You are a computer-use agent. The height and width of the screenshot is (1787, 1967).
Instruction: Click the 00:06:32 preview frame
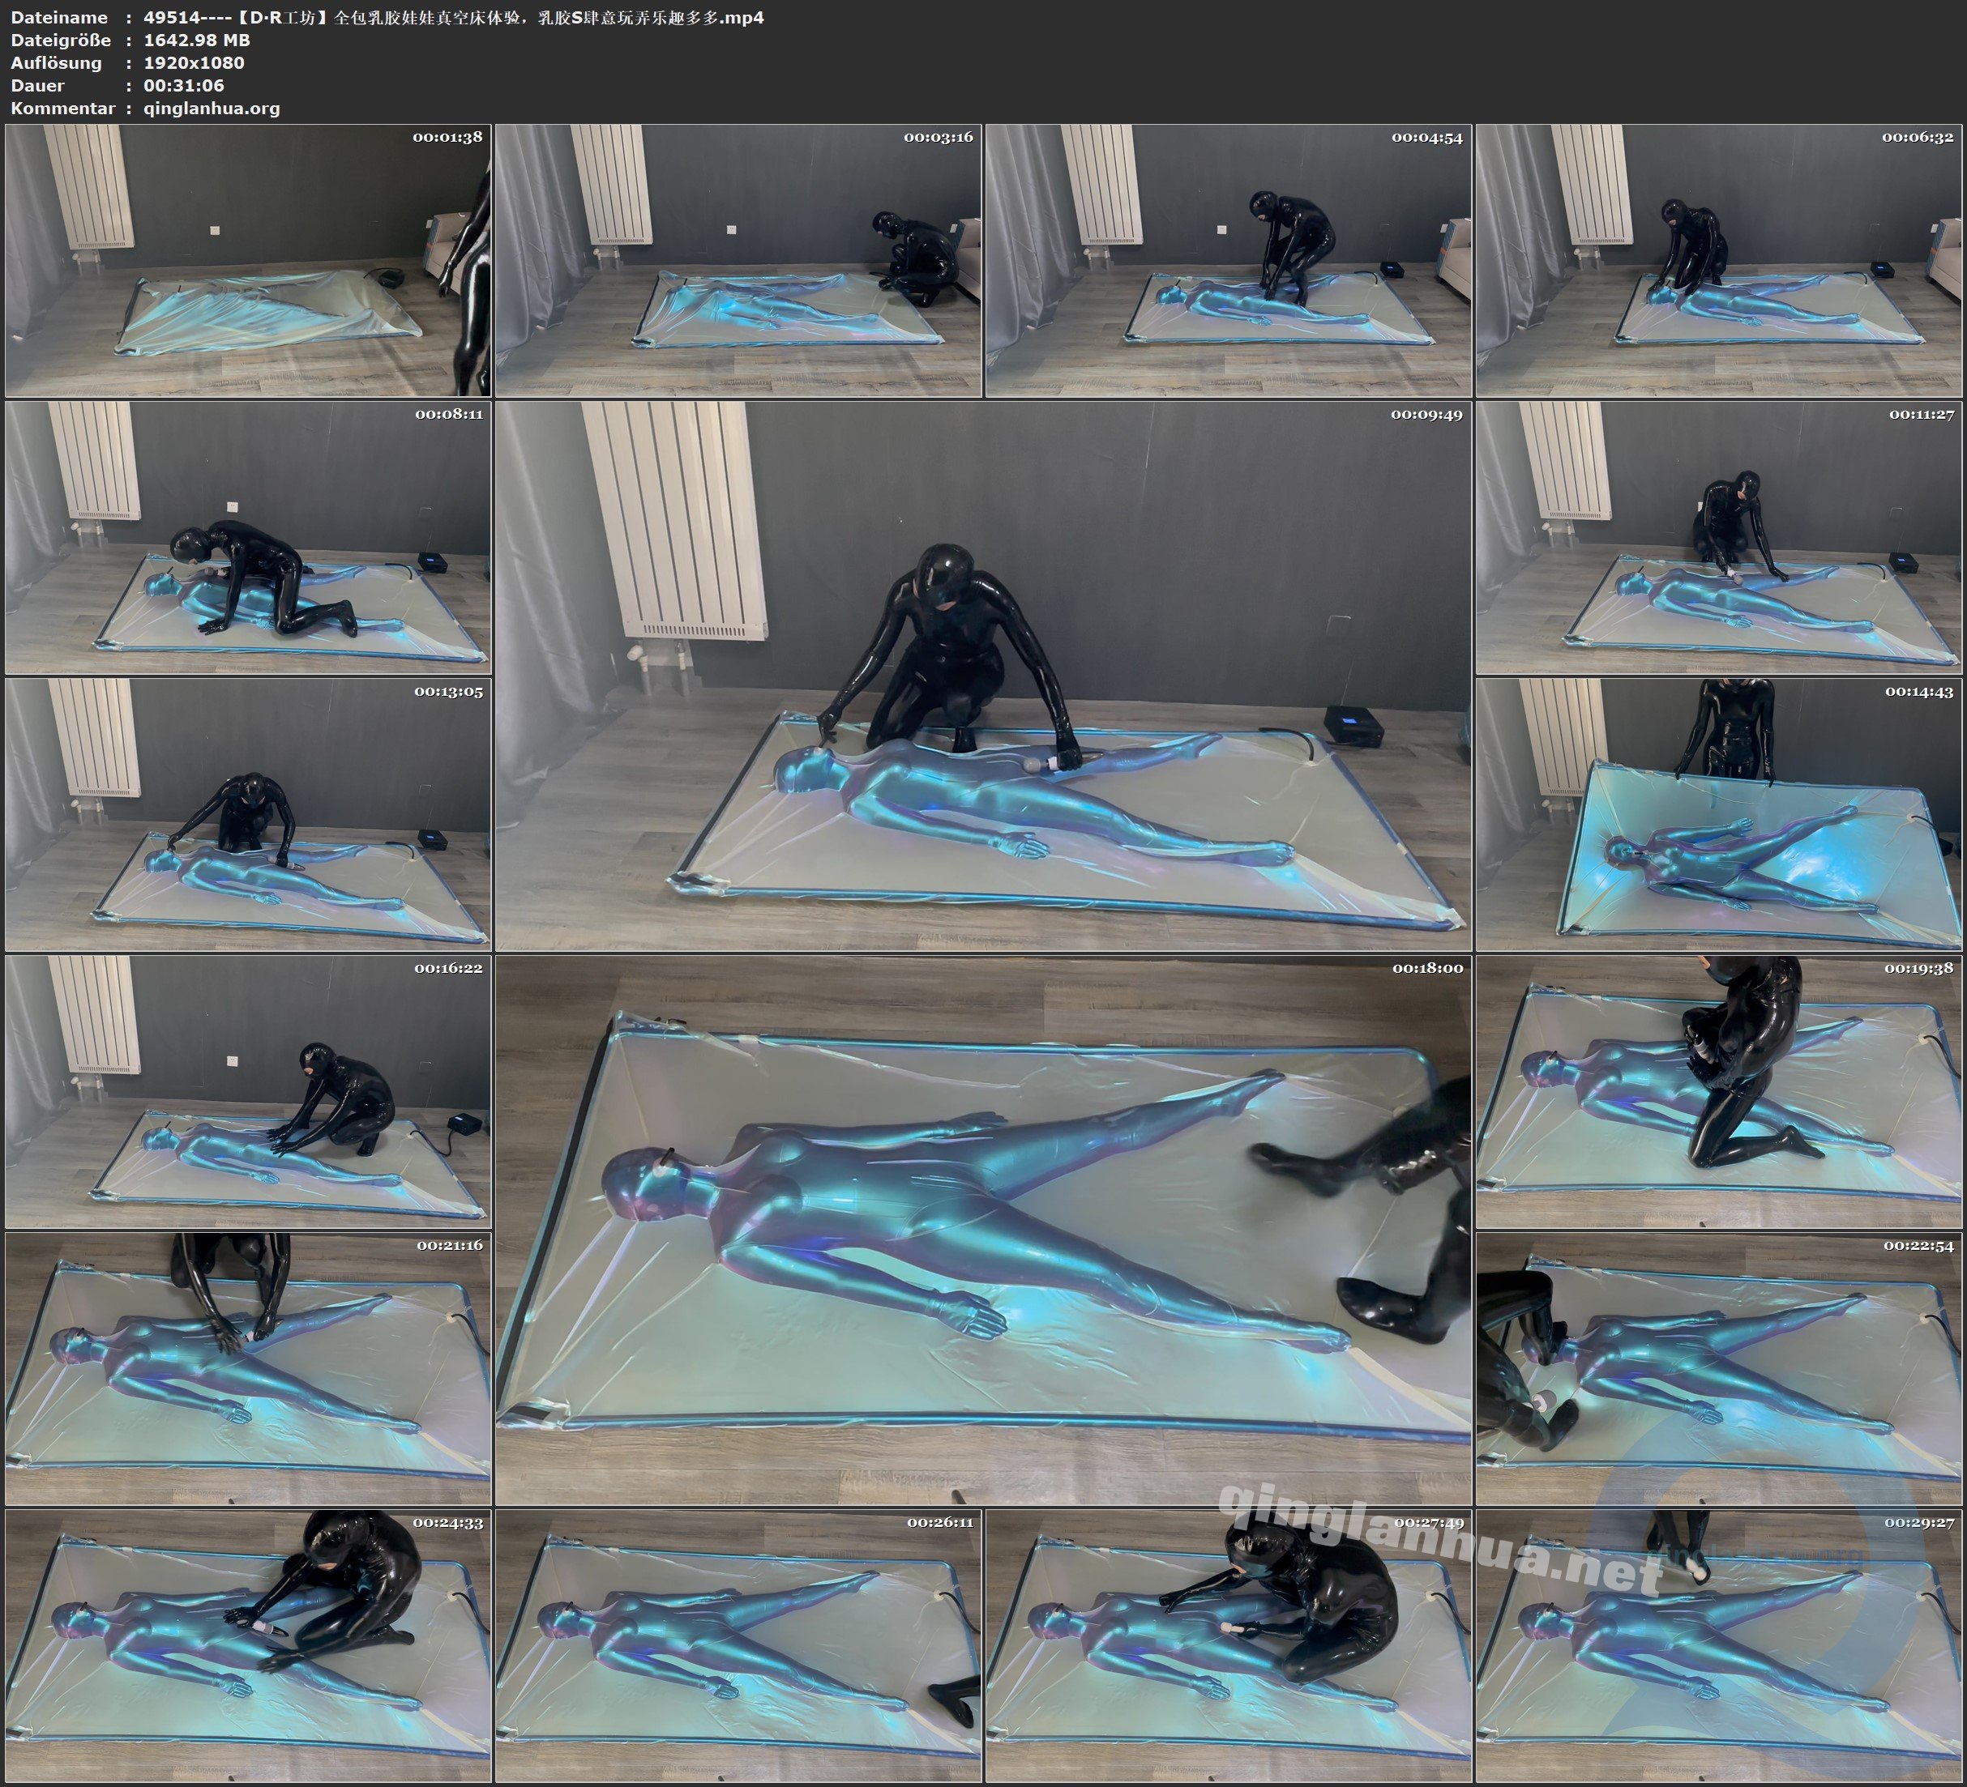(x=1719, y=261)
